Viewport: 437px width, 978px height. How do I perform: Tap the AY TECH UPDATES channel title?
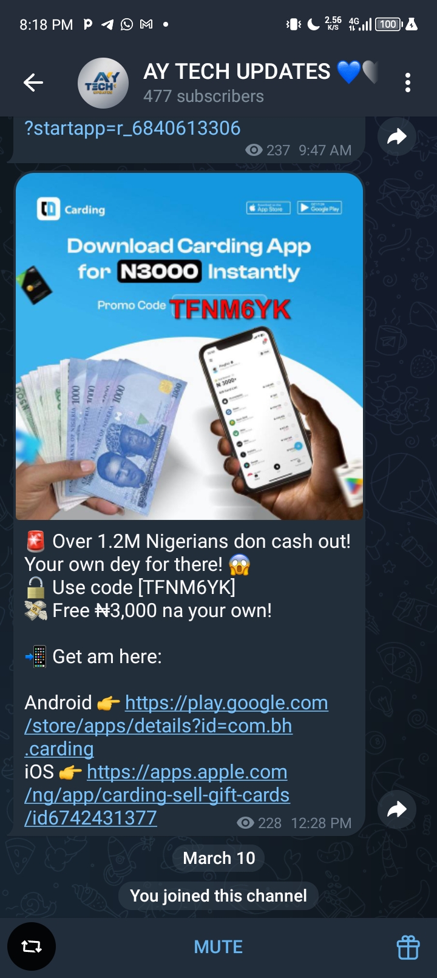coord(237,72)
